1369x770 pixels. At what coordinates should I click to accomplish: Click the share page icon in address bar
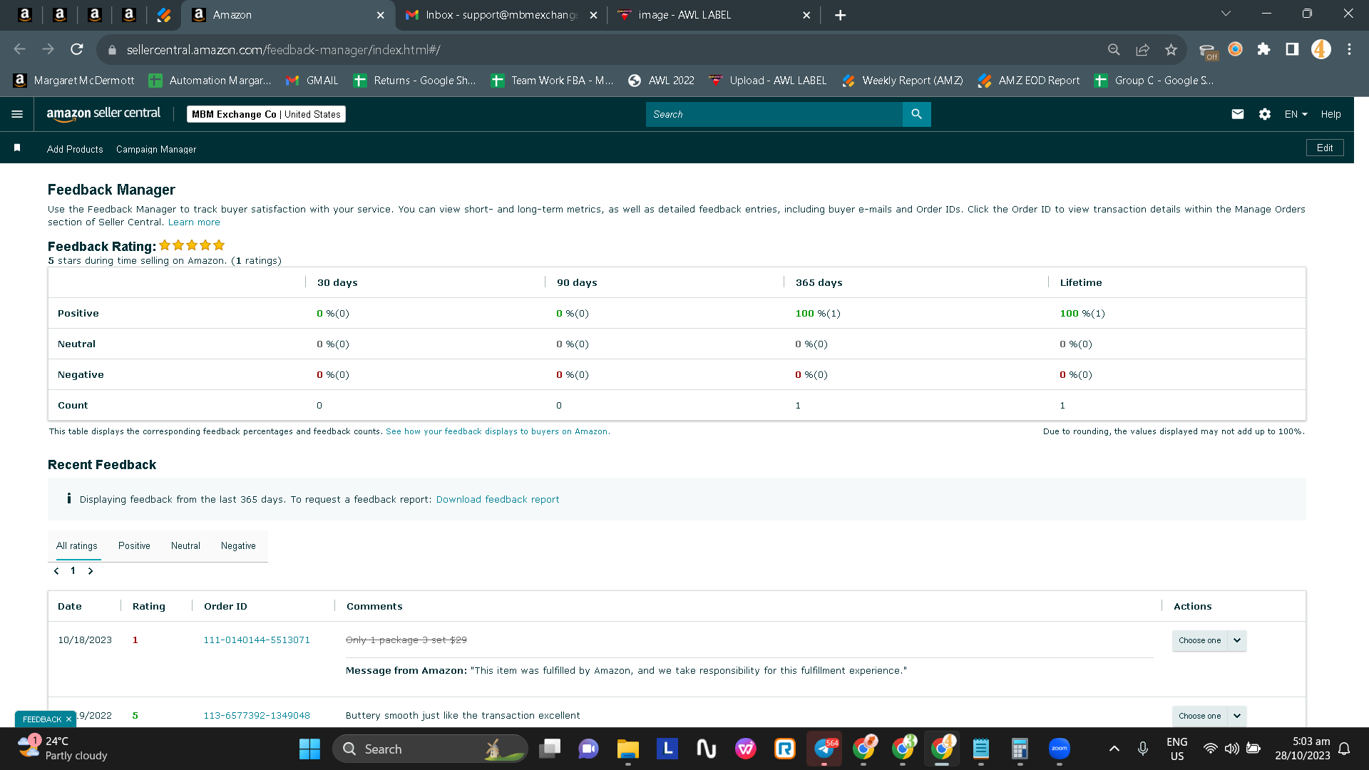tap(1142, 49)
